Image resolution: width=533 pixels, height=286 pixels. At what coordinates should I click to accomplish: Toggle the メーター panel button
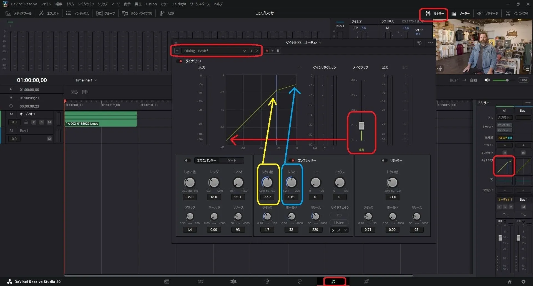[x=461, y=13]
